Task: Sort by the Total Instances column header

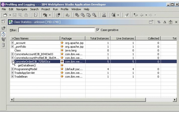Action: tap(98, 38)
